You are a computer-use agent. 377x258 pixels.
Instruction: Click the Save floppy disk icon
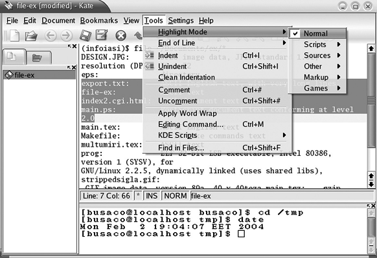click(86, 36)
